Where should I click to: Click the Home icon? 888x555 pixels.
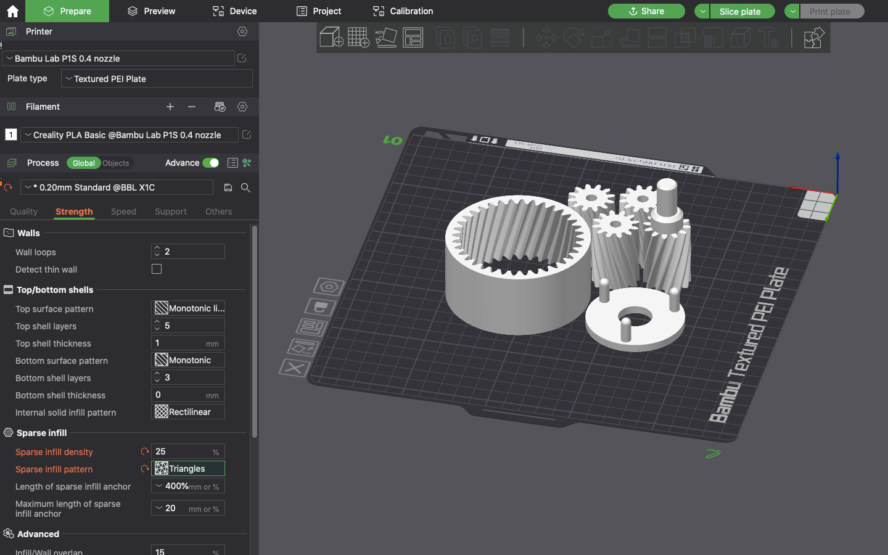12,11
